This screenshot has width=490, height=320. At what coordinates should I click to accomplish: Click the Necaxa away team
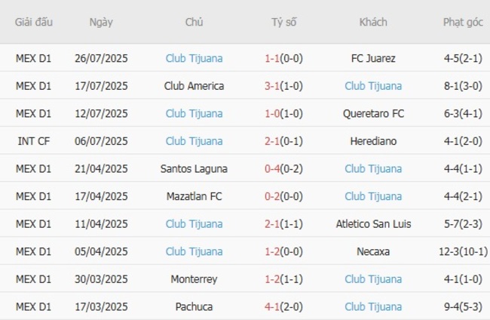pyautogui.click(x=373, y=251)
